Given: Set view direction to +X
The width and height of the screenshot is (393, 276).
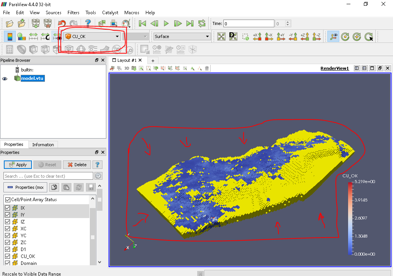Looking at the screenshot, I should tap(258, 36).
